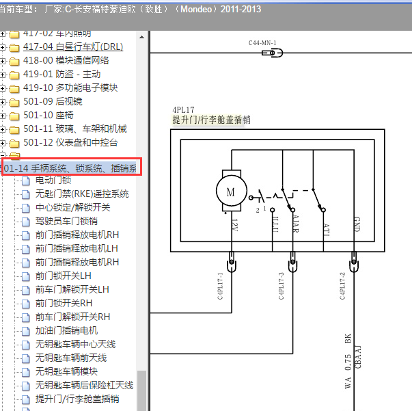Open 中心锁定/解锁开关 diagram
This screenshot has width=412, height=411.
(x=73, y=208)
